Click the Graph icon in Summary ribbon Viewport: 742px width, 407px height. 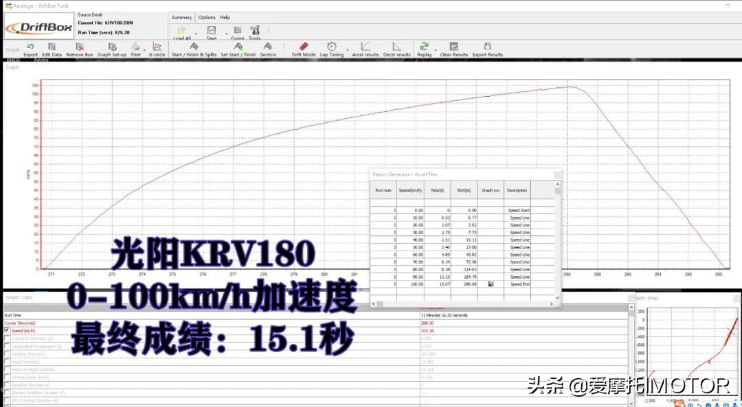pyautogui.click(x=238, y=33)
